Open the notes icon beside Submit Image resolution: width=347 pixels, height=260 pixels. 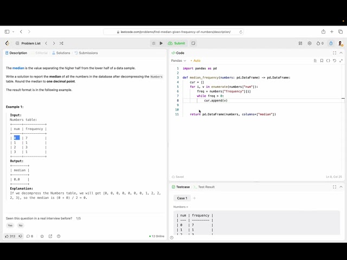tap(193, 43)
